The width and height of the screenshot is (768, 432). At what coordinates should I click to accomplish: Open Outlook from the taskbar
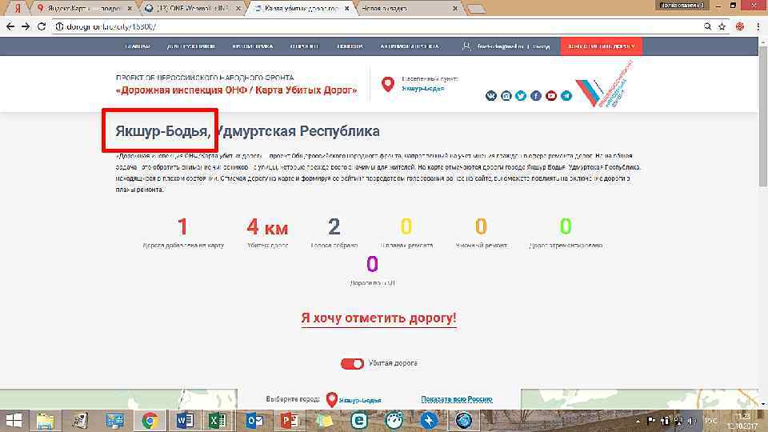[254, 421]
